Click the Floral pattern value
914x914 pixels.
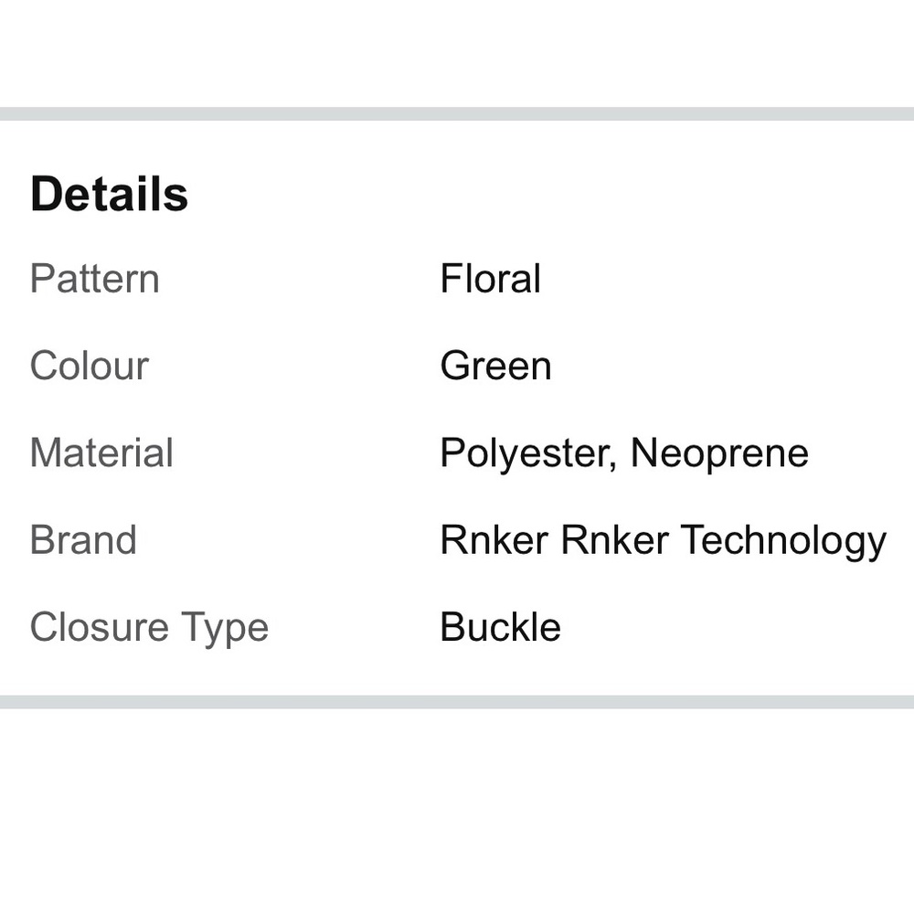tap(490, 278)
